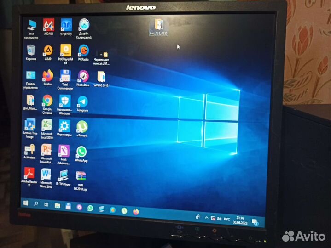The width and height of the screenshot is (331, 248).
Task: Select the PhotoDiva desktop shortcut
Action: click(83, 78)
